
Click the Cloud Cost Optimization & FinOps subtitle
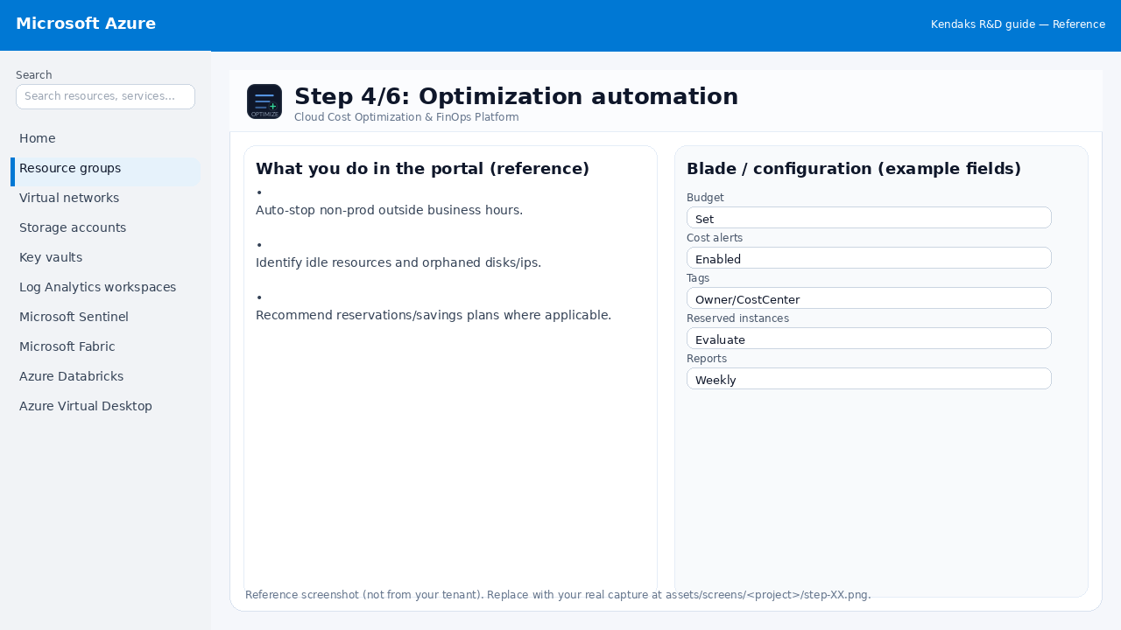(x=406, y=117)
